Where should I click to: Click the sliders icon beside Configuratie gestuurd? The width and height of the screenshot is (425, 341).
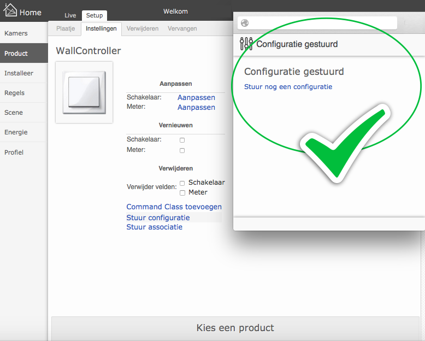click(246, 44)
